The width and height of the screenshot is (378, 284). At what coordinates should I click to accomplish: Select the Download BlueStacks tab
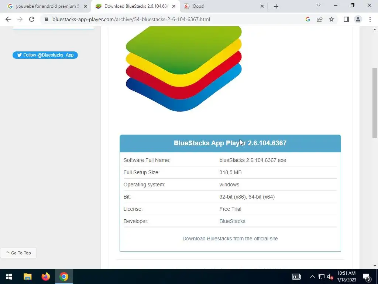click(135, 6)
